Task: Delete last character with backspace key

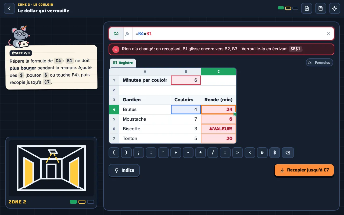Action: coord(288,153)
